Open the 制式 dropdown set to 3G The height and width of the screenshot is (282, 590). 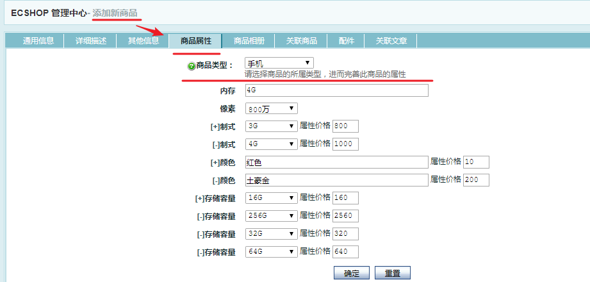tap(271, 126)
